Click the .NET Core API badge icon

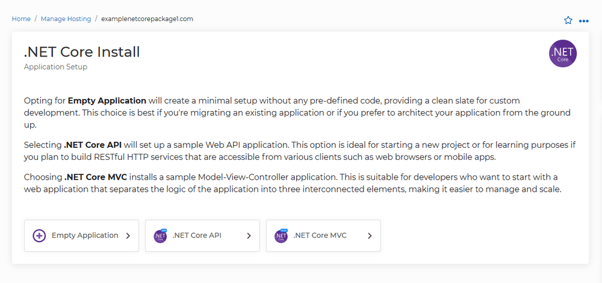(x=160, y=236)
